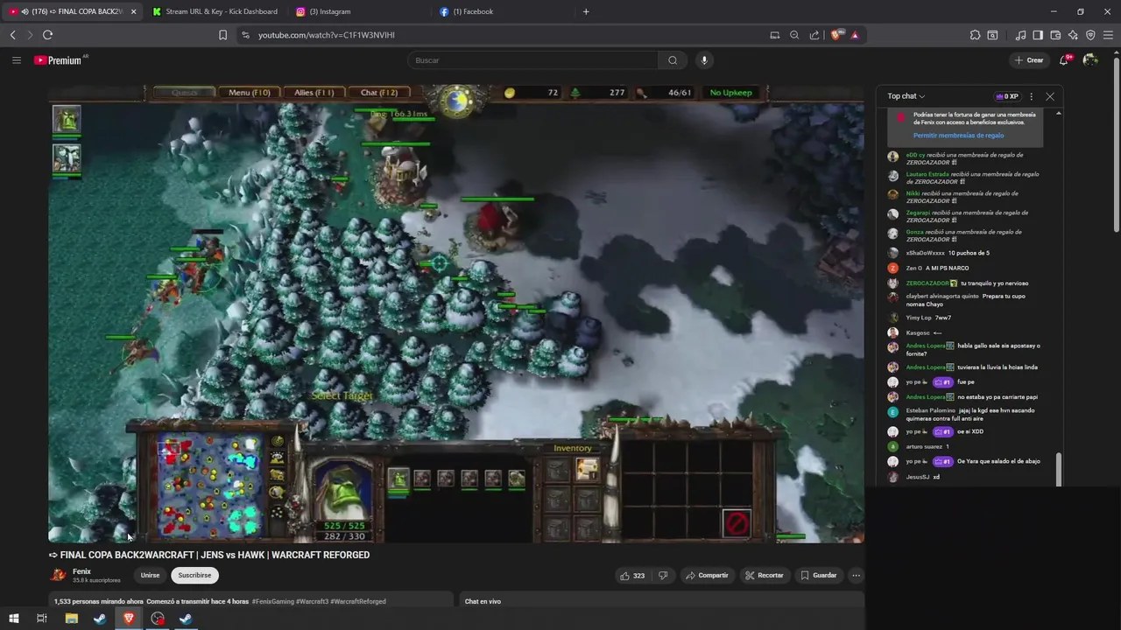Open a new browser tab with plus
Image resolution: width=1121 pixels, height=630 pixels.
pyautogui.click(x=586, y=11)
